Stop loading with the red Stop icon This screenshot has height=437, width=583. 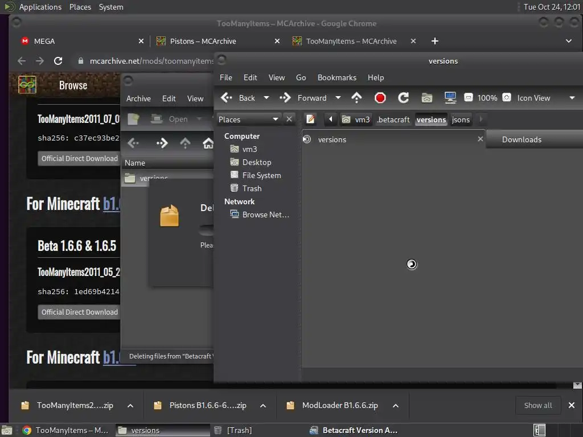coord(380,98)
